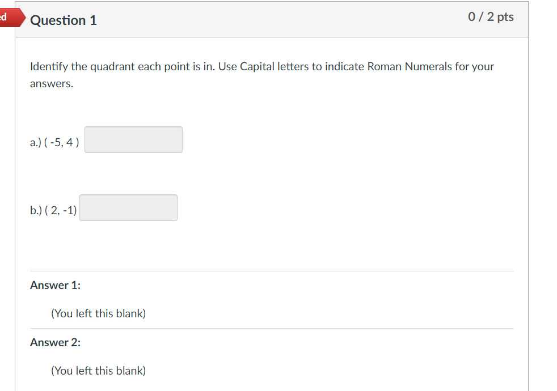
Task: Click the divider line between Answer 1 and Answer 2
Action: tap(271, 328)
